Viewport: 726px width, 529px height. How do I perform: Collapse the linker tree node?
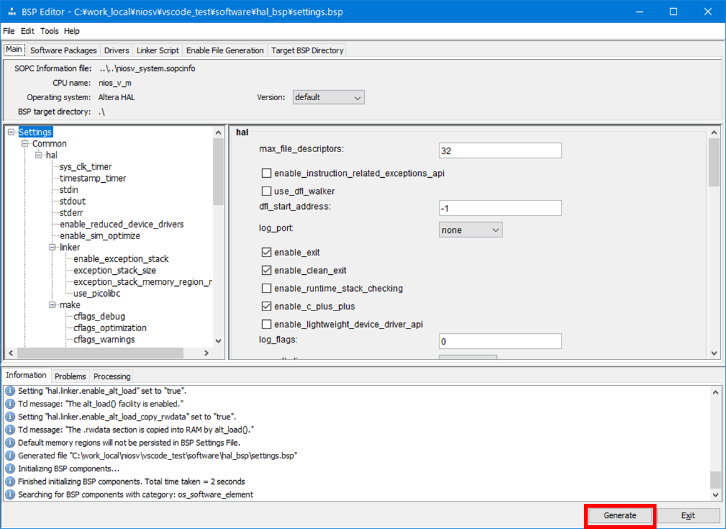pyautogui.click(x=53, y=247)
